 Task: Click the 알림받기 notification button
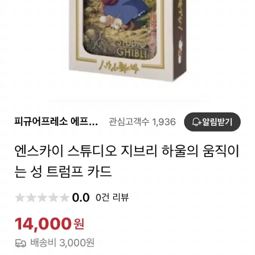pyautogui.click(x=212, y=122)
